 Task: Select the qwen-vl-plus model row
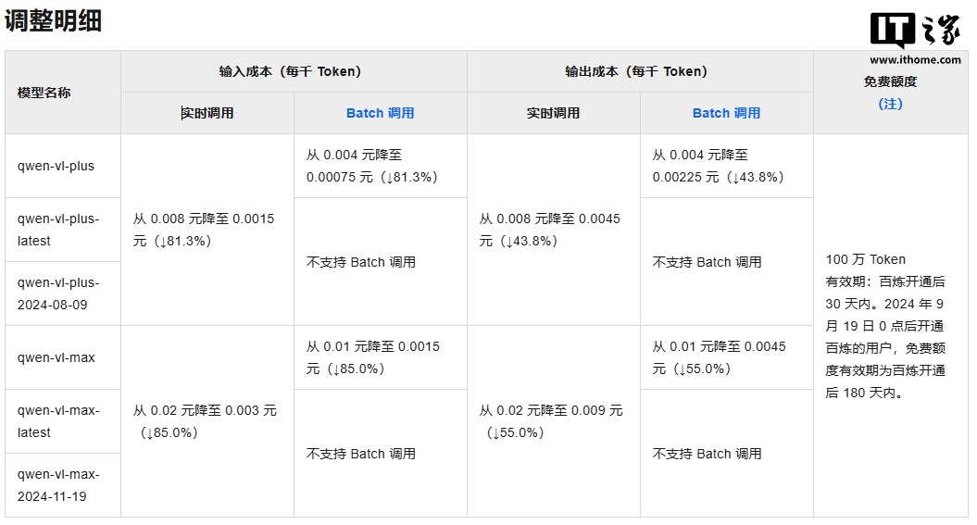(x=56, y=167)
